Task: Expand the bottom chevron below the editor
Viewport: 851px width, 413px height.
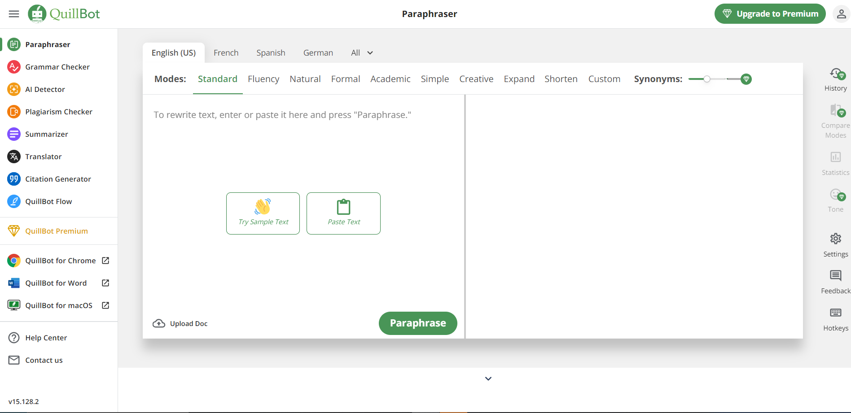Action: (x=488, y=378)
